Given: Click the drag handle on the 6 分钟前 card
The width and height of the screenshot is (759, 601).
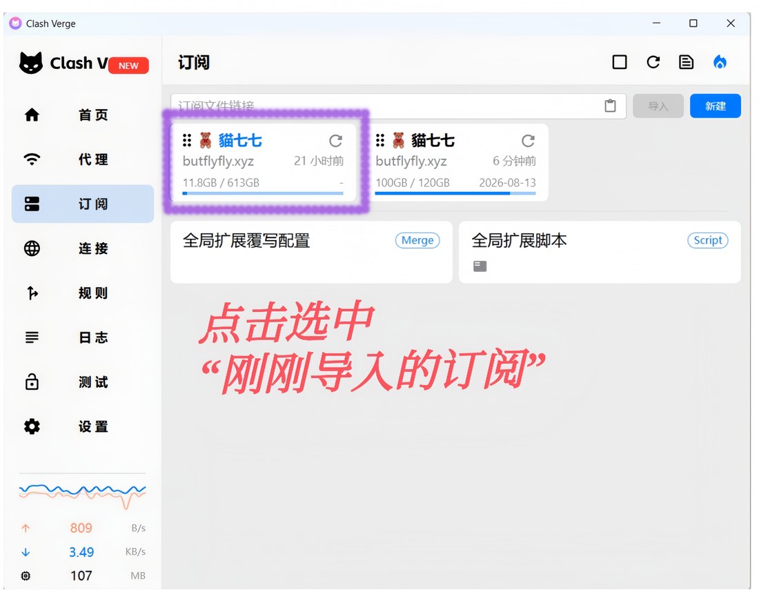Looking at the screenshot, I should click(x=380, y=140).
